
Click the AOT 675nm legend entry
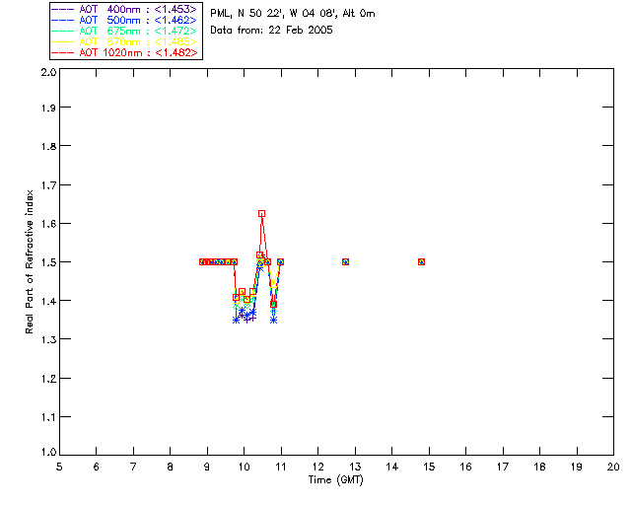(125, 31)
